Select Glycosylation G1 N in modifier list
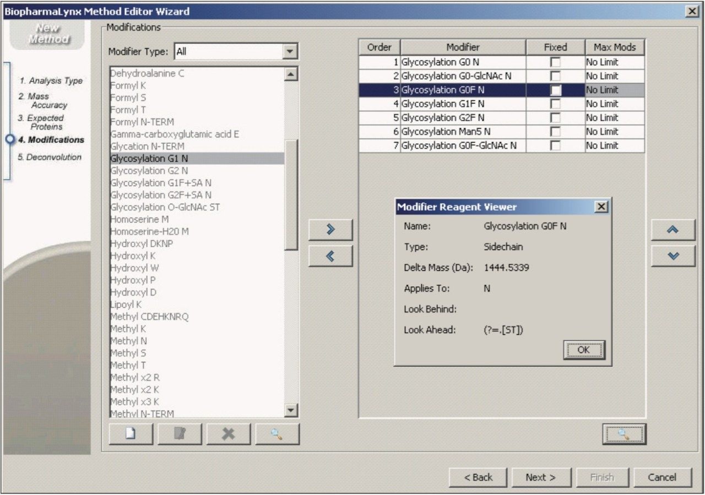This screenshot has height=495, width=705. coord(197,159)
